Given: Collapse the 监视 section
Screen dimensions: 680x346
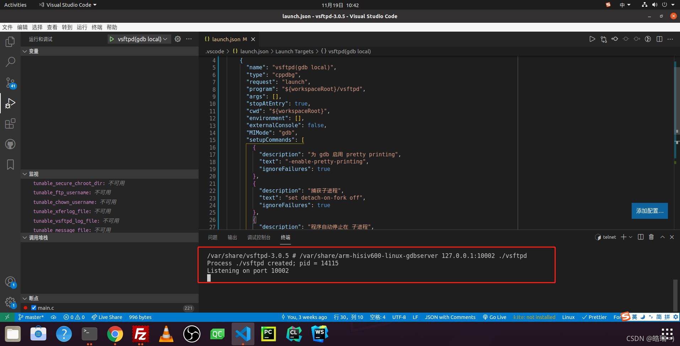Looking at the screenshot, I should coord(109,174).
